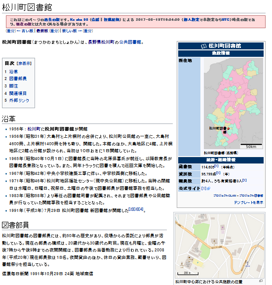Open 個人設定 link in revision notice

click(192, 20)
